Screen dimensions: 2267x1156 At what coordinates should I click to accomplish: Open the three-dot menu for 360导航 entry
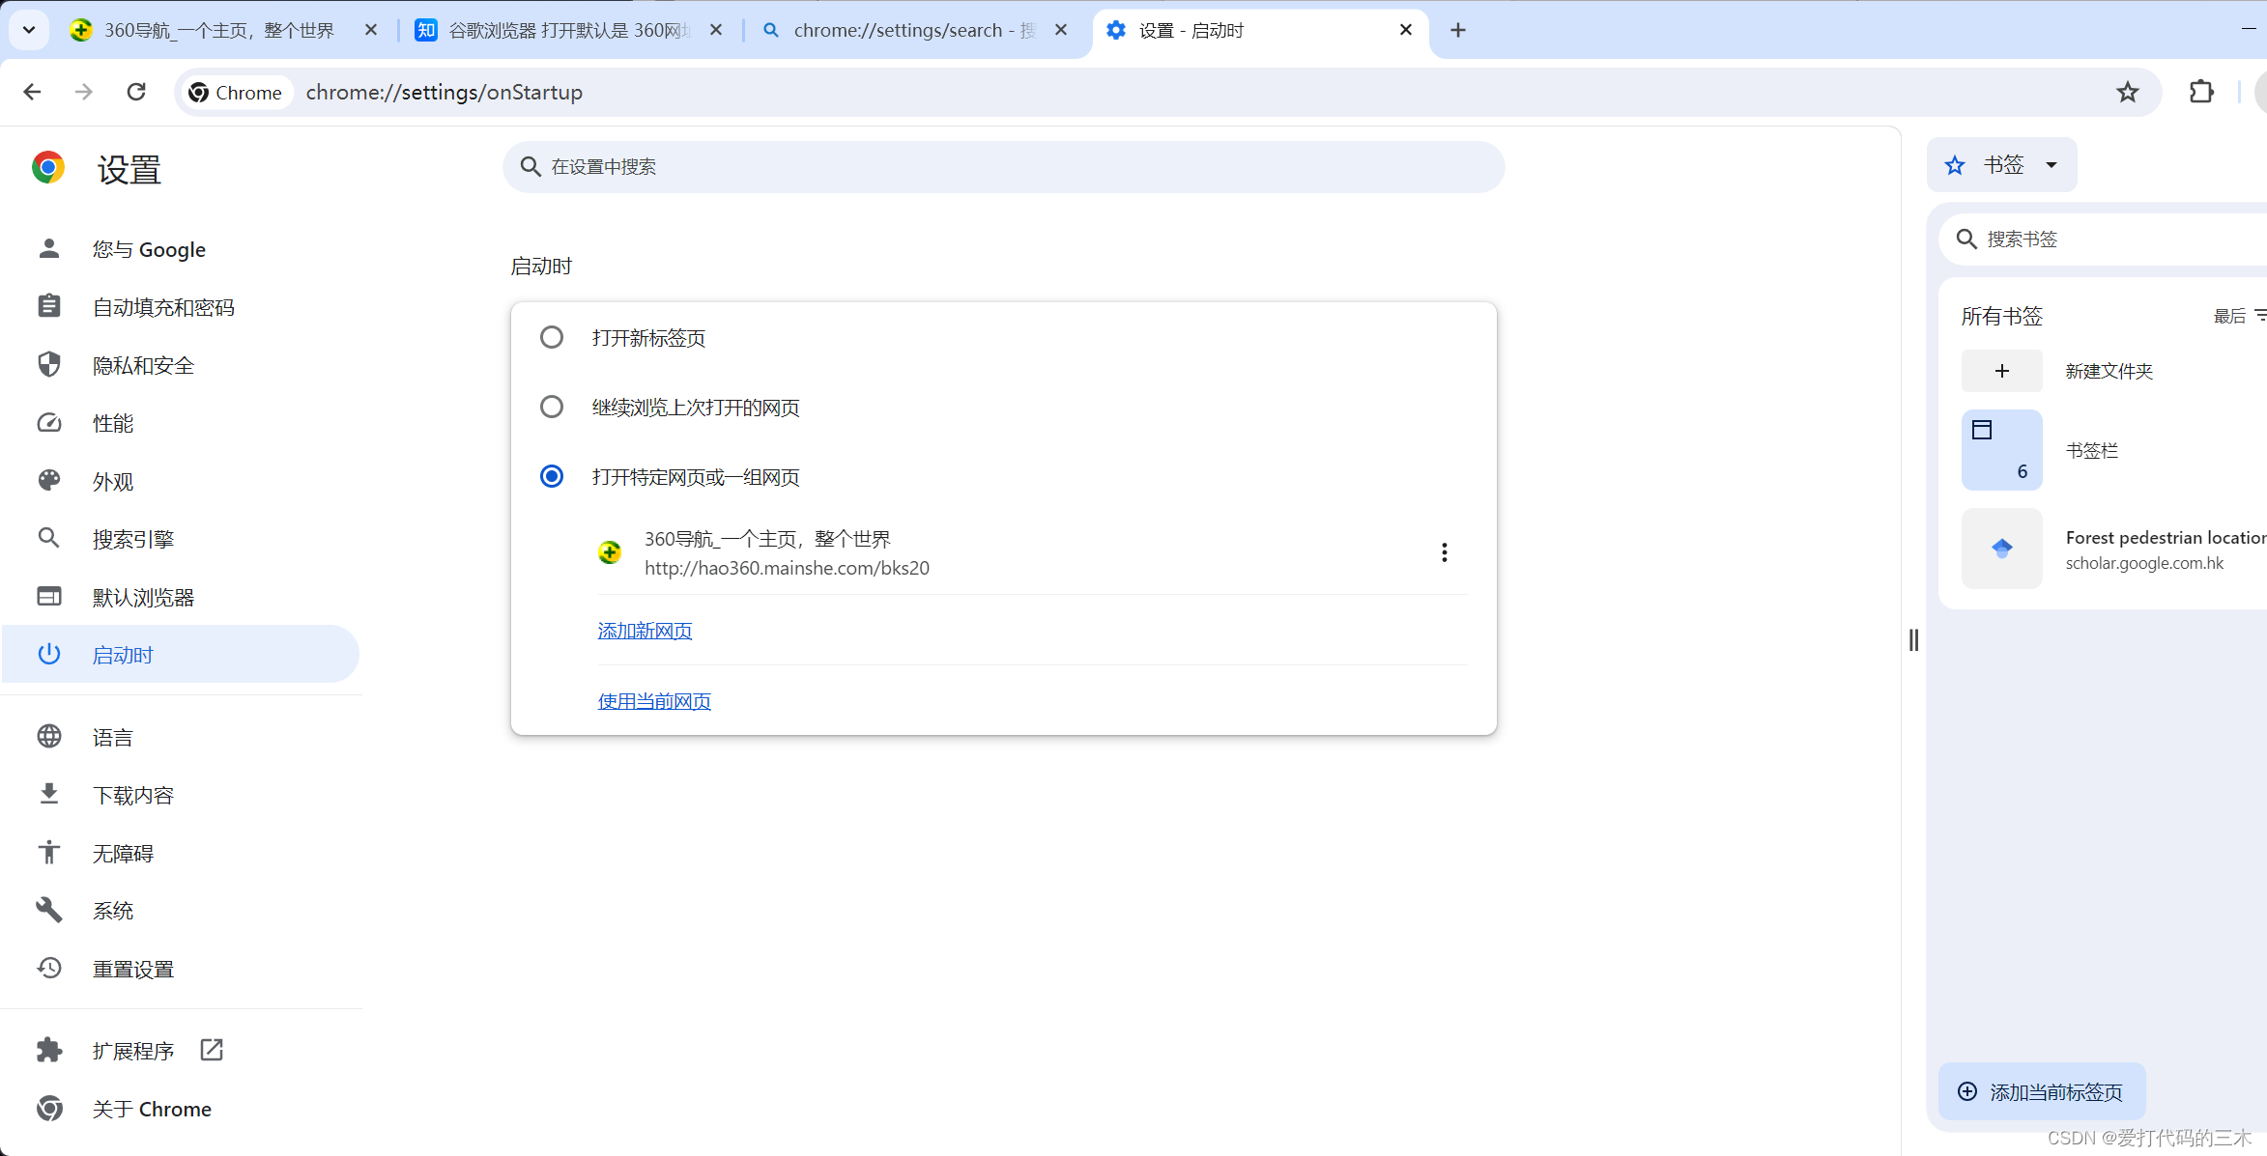pos(1444,552)
